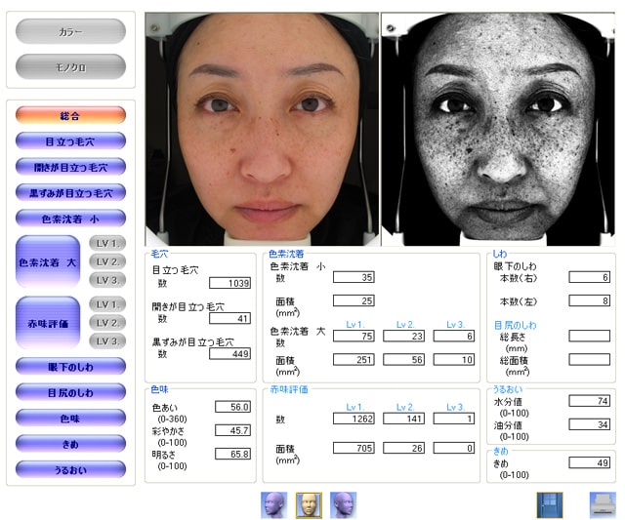
Task: Open the 眼下のしわ wrinkle analysis
Action: (70, 367)
